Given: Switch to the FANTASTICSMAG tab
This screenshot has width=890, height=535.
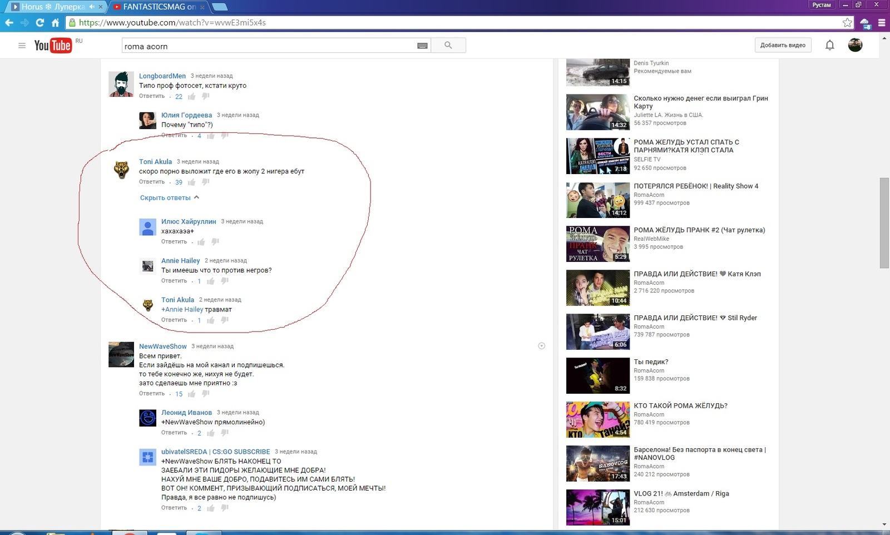Looking at the screenshot, I should coord(159,7).
